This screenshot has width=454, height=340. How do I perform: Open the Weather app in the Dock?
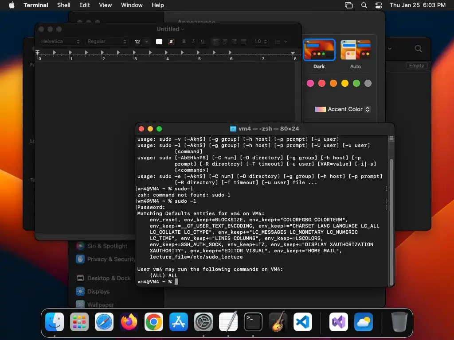tap(364, 322)
